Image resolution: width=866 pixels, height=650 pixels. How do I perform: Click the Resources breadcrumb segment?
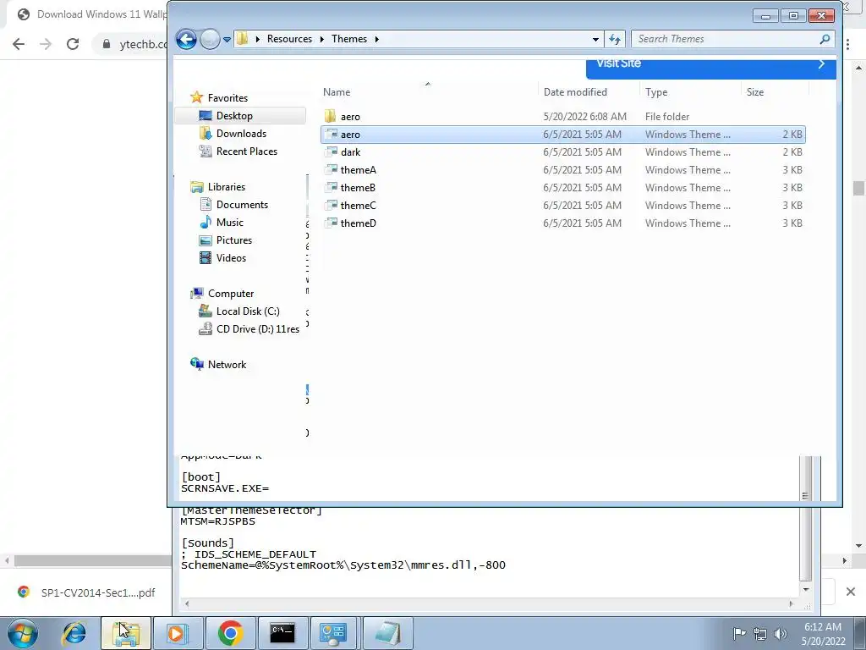tap(289, 39)
